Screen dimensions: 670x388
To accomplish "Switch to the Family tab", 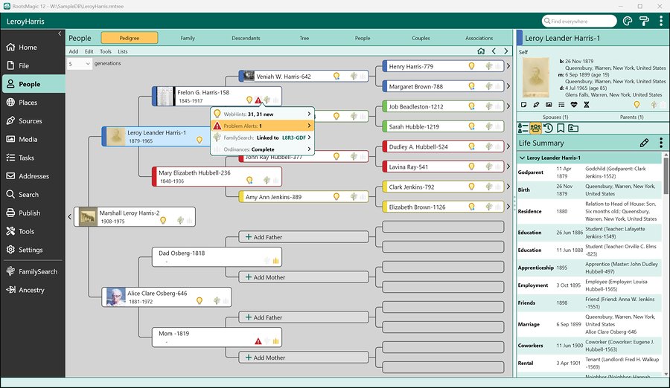I will 188,38.
